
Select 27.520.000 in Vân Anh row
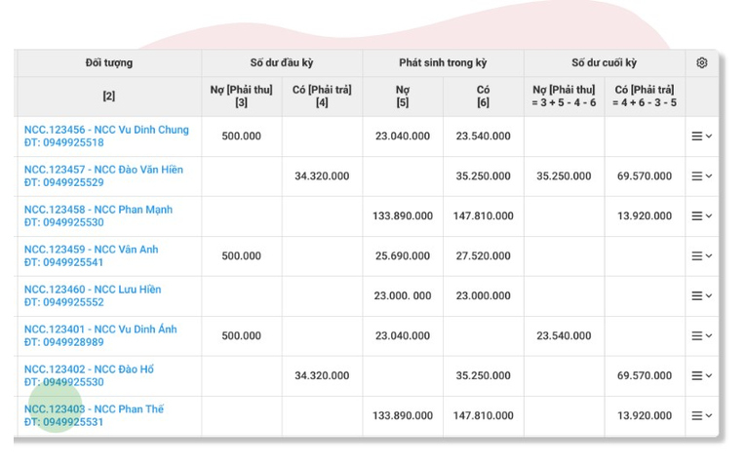click(x=484, y=255)
